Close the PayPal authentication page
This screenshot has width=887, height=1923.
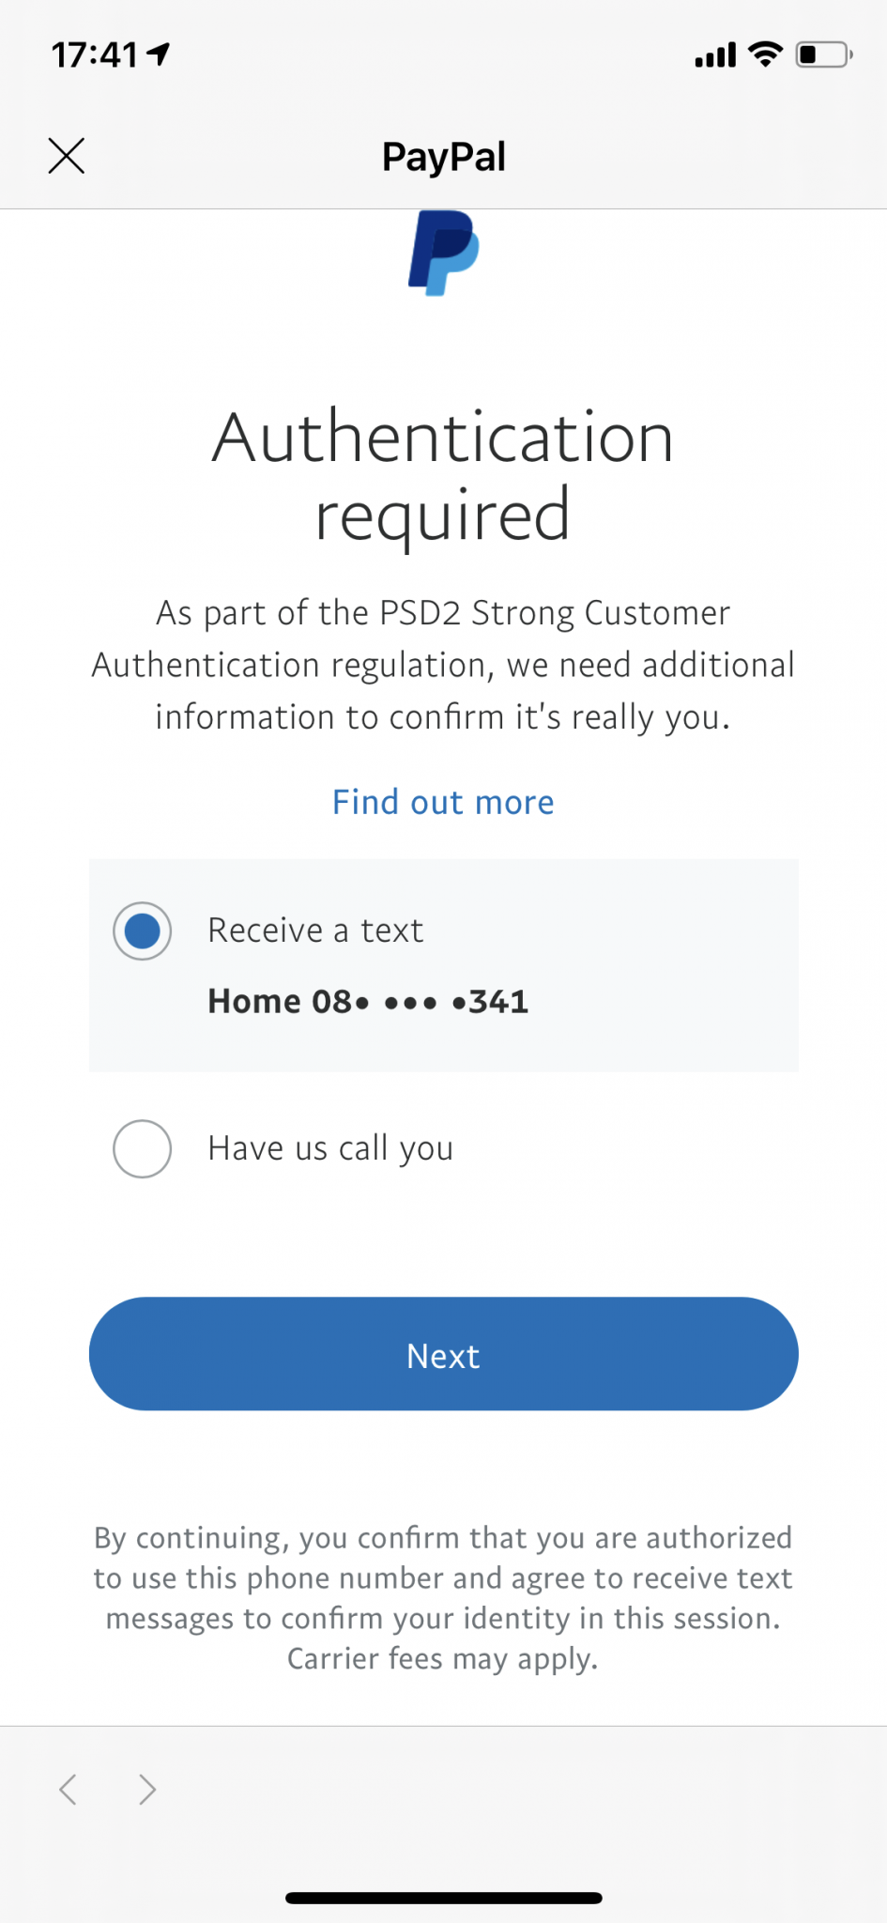(x=67, y=156)
